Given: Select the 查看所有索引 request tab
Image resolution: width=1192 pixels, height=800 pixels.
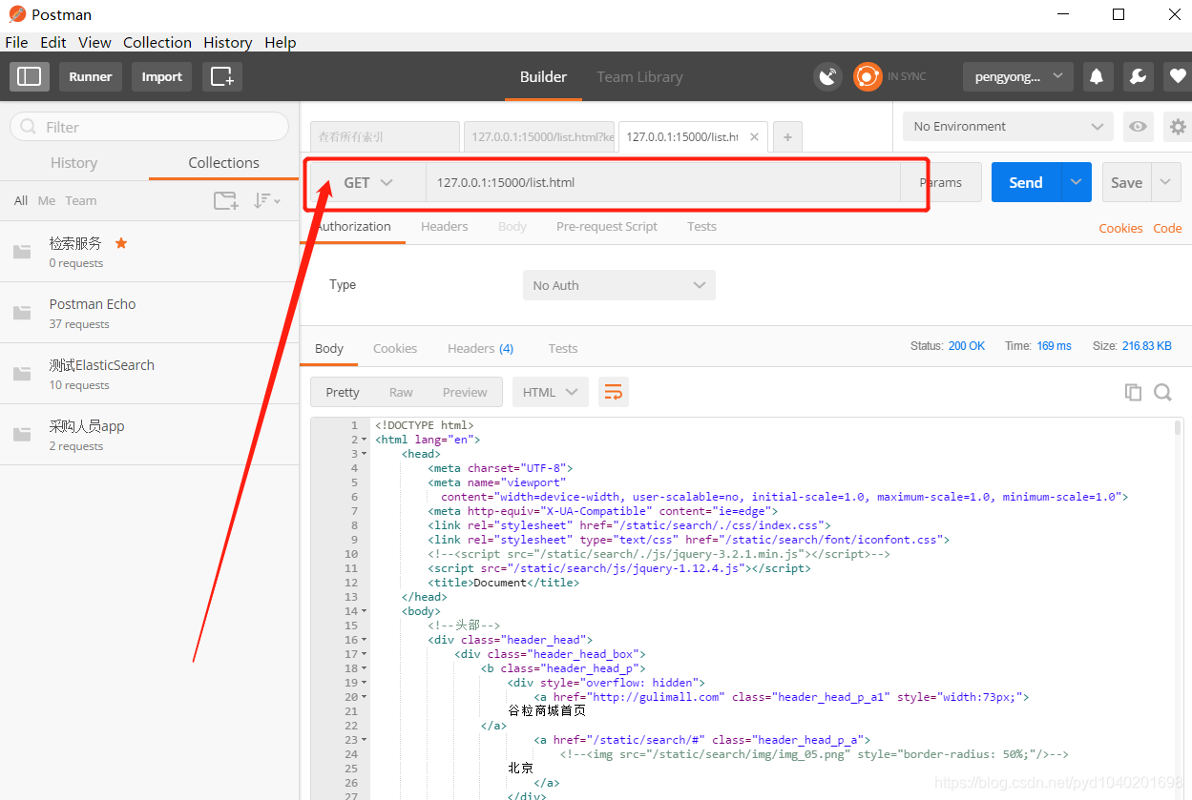Looking at the screenshot, I should click(x=385, y=136).
